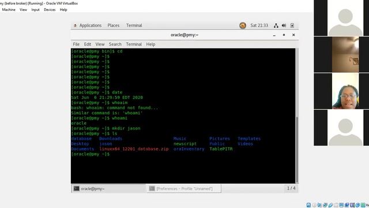Select the ceiling-view participant video tile

click(341, 54)
